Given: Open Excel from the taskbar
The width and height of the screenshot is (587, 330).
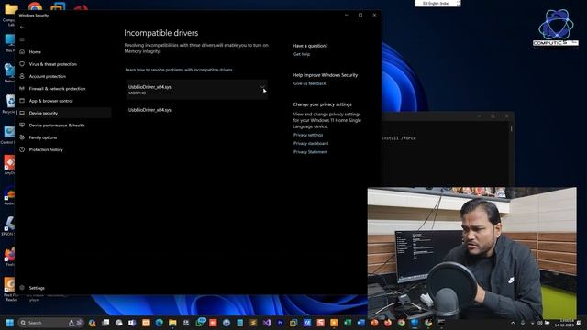Looking at the screenshot, I should pos(348,323).
